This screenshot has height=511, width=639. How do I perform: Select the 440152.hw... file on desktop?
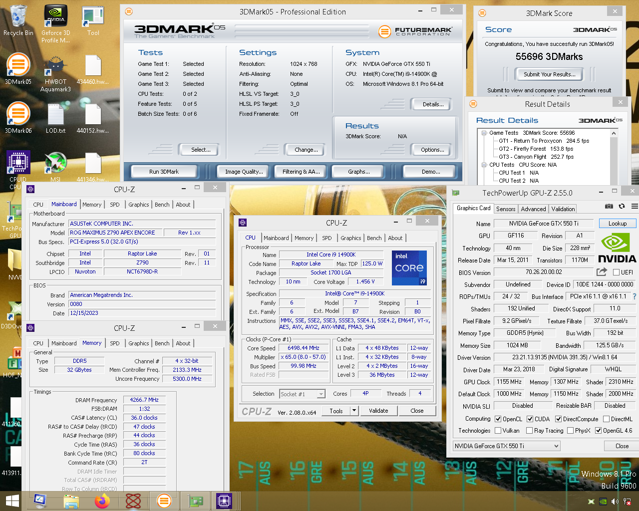[x=93, y=118]
